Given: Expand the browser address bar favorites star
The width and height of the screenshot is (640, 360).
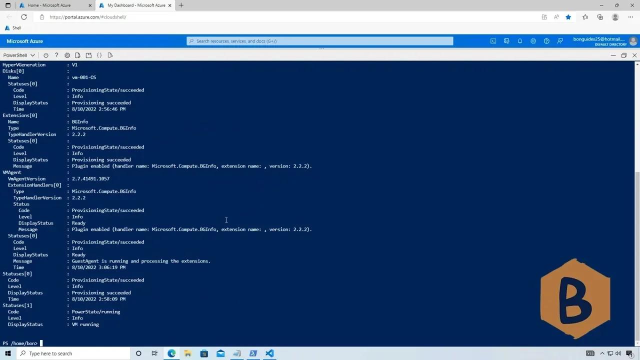Looking at the screenshot, I should pos(568,17).
